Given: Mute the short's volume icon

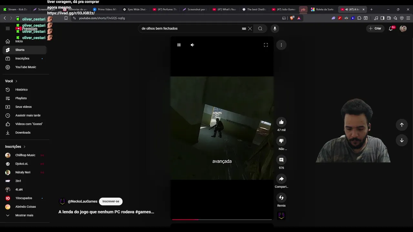Looking at the screenshot, I should pos(192,45).
